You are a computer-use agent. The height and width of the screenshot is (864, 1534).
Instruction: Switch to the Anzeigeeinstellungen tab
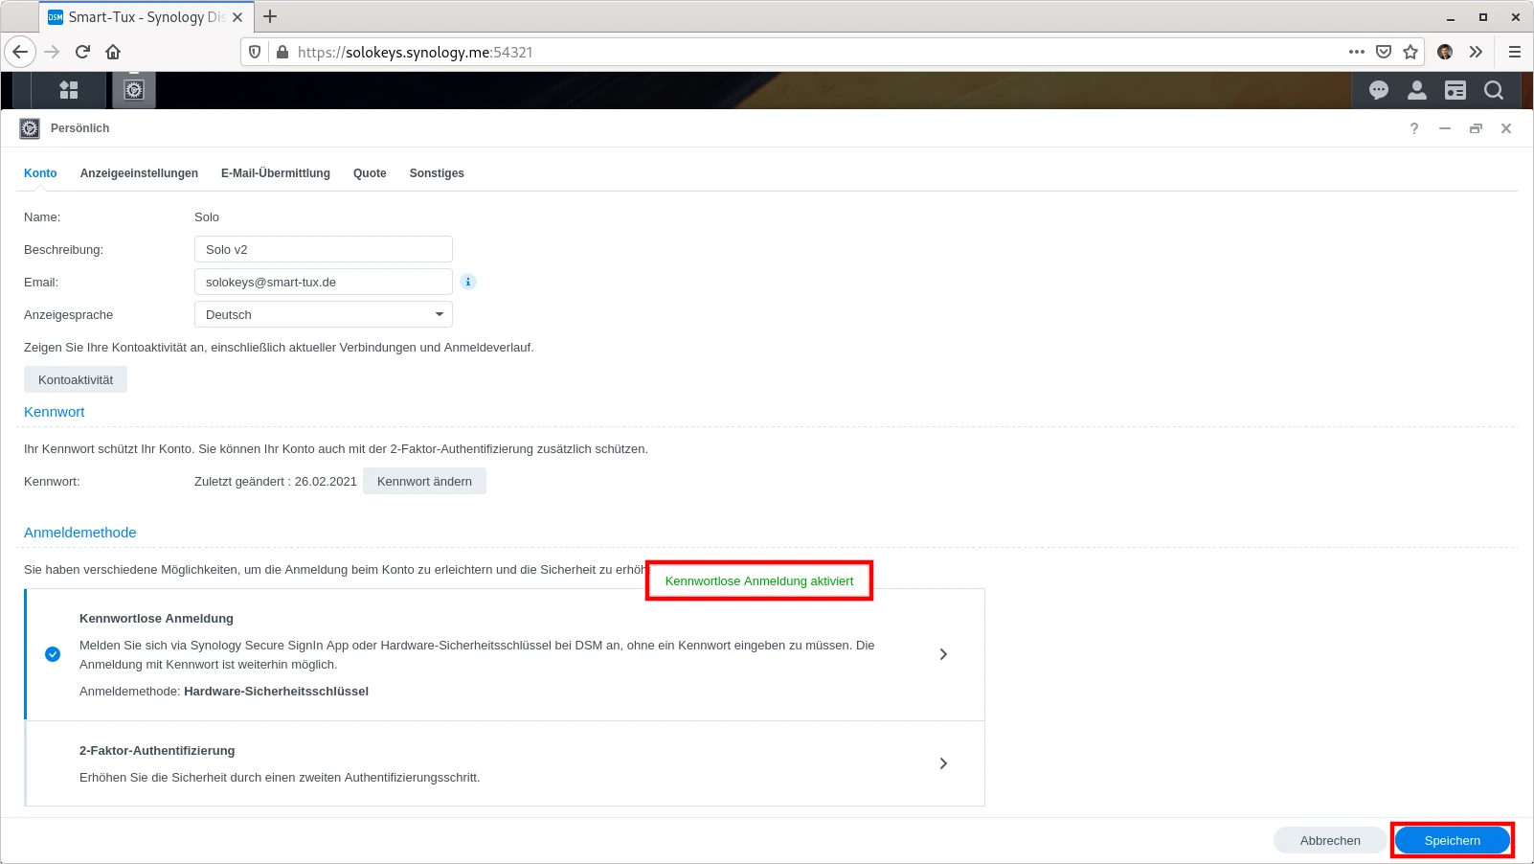pos(139,173)
